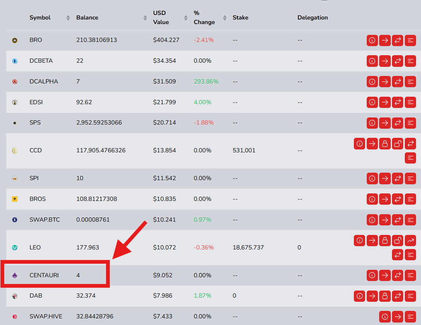Sort table by Symbol column
The image size is (421, 325).
pyautogui.click(x=68, y=18)
